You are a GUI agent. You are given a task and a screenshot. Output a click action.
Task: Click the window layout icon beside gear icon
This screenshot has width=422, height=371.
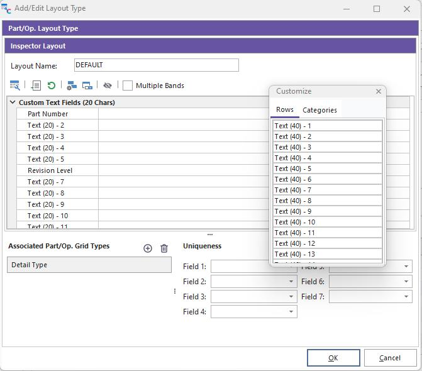(87, 86)
